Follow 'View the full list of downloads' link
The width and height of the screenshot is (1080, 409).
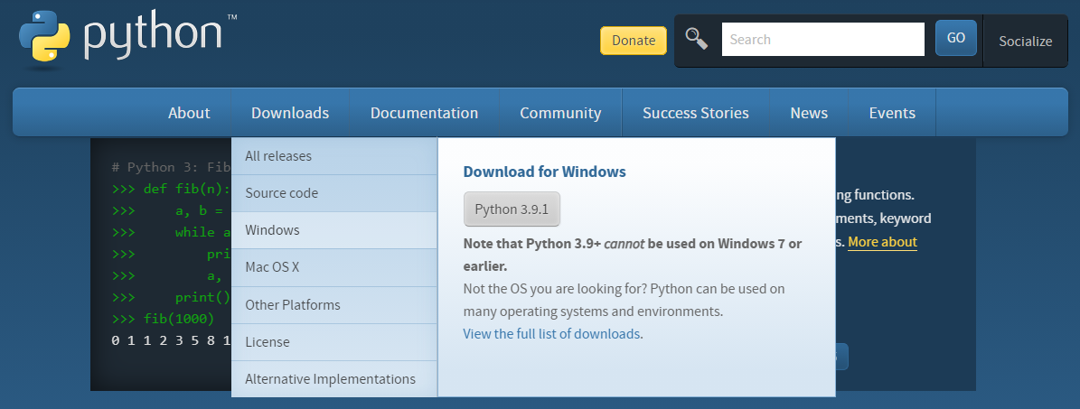click(551, 333)
